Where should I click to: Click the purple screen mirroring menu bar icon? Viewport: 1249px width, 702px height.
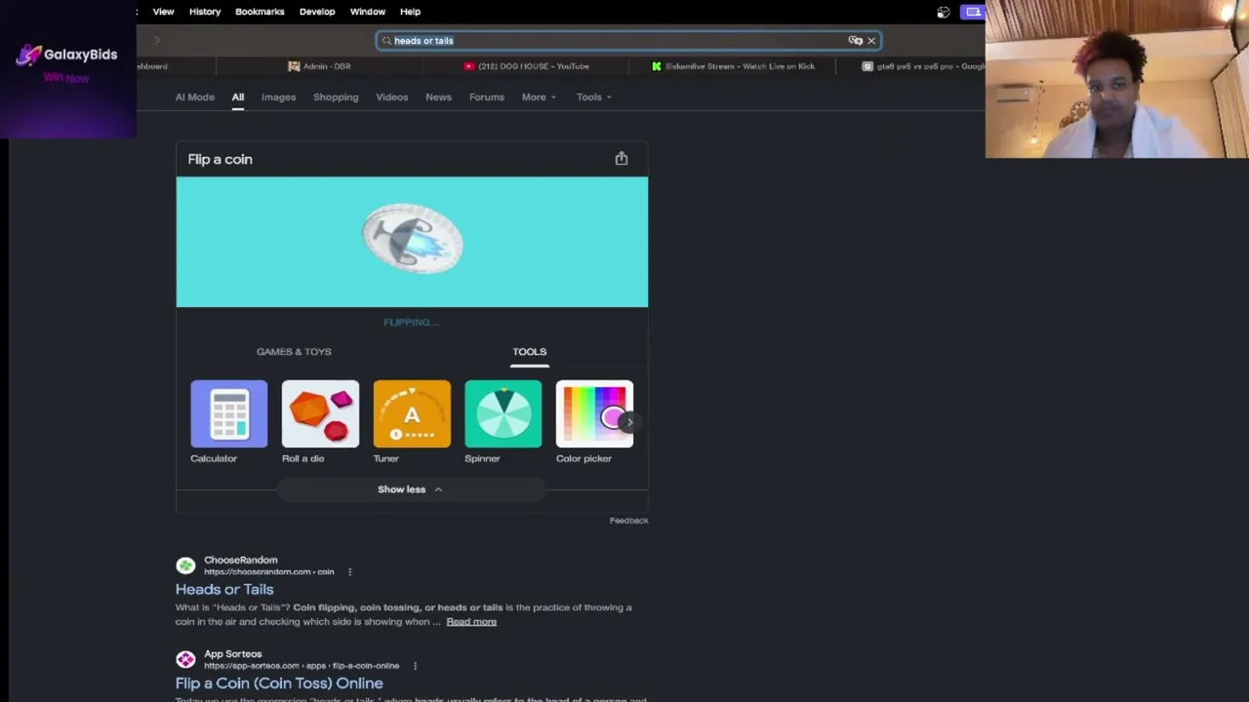click(973, 12)
